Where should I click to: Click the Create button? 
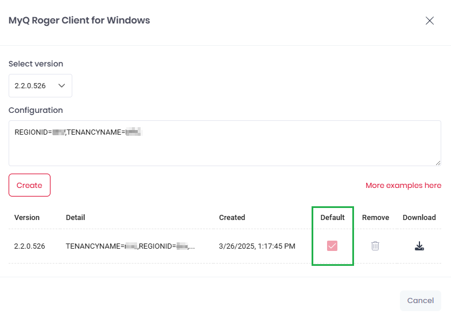[29, 185]
